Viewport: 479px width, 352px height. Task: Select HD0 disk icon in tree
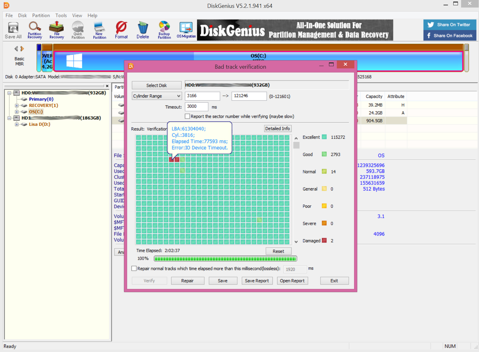(17, 93)
